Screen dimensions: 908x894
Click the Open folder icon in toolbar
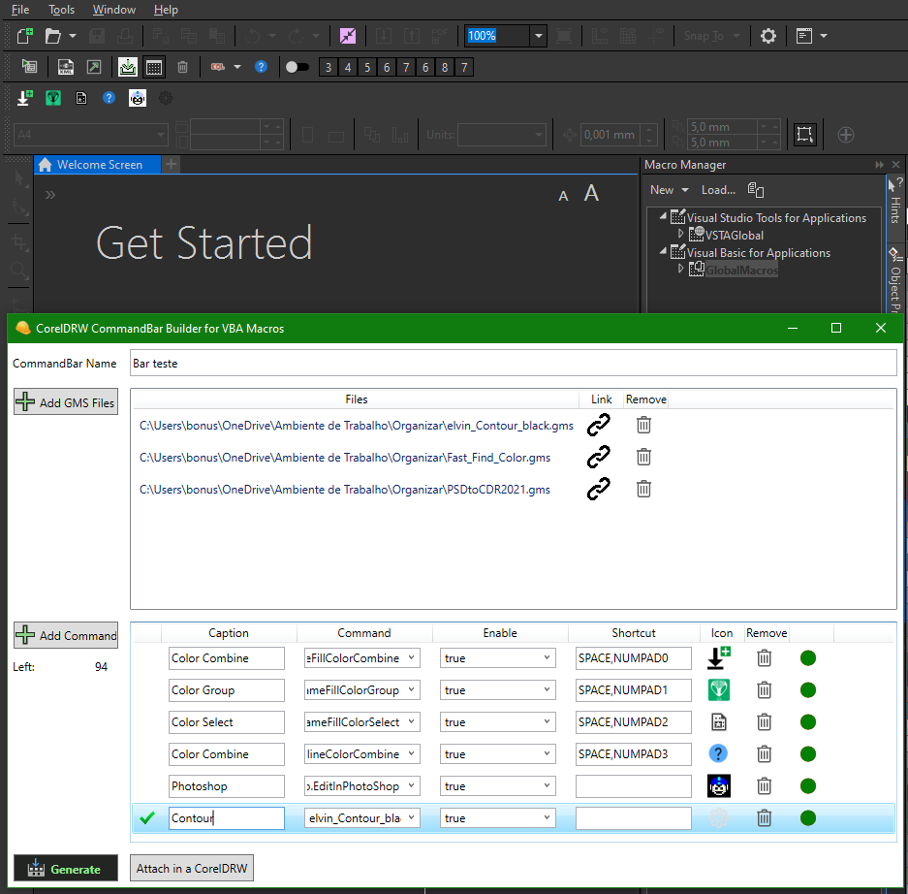(53, 36)
